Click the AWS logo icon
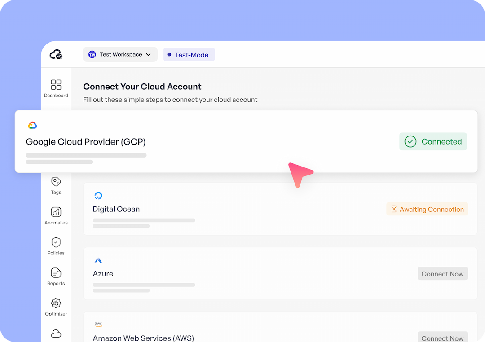Image resolution: width=485 pixels, height=342 pixels. tap(98, 324)
